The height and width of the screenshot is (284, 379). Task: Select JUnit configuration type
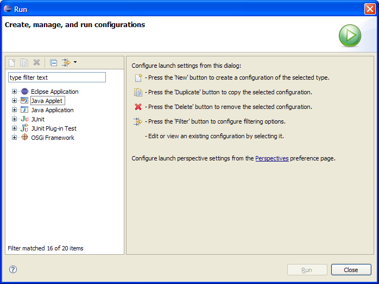point(37,119)
